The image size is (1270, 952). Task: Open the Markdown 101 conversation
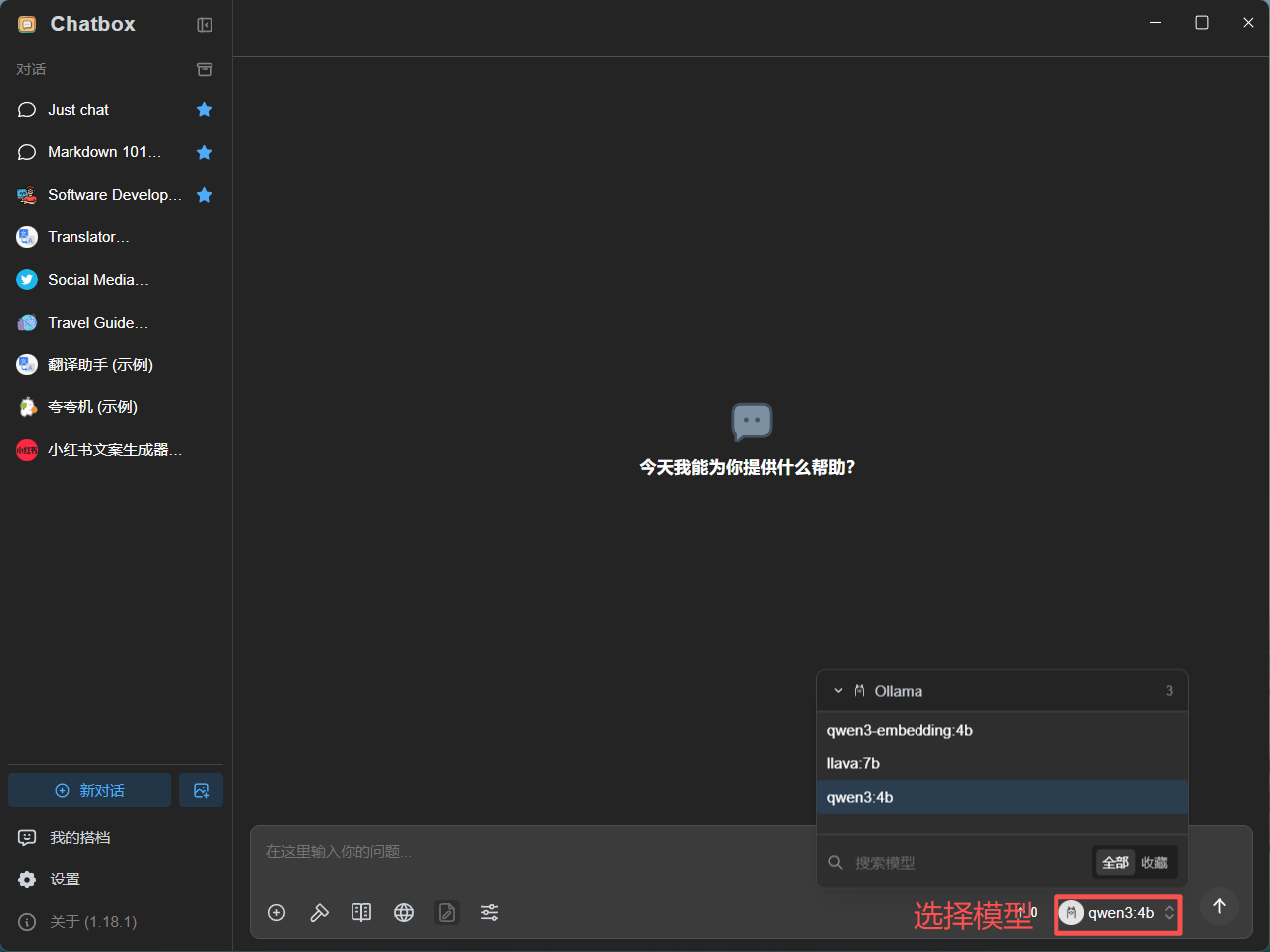coord(115,152)
